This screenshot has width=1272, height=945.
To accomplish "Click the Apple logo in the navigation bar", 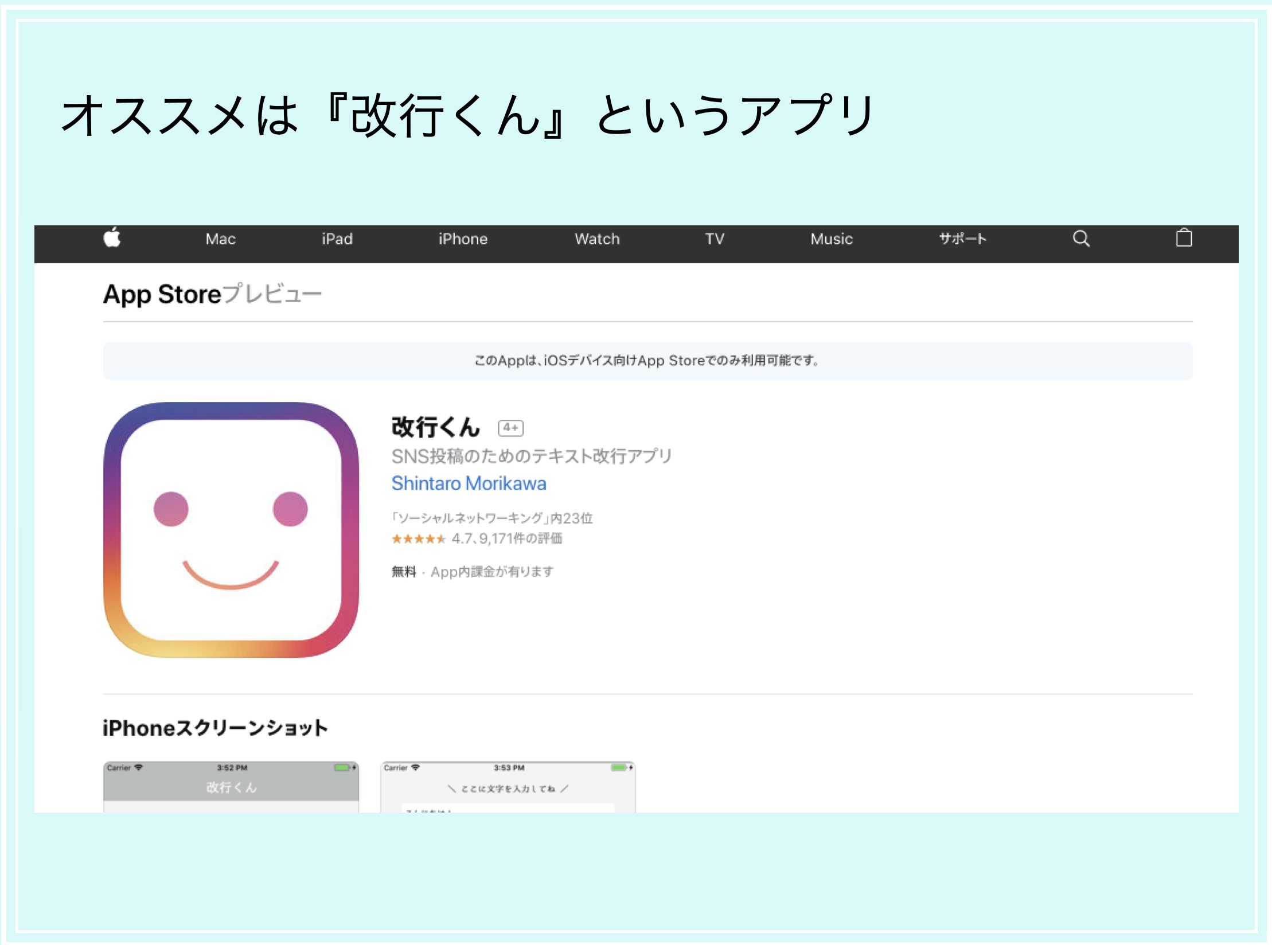I will pos(112,237).
